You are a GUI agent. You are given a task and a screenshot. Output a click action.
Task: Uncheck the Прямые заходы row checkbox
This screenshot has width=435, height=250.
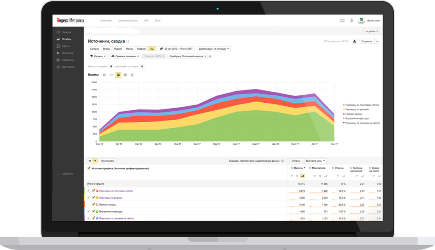point(93,205)
